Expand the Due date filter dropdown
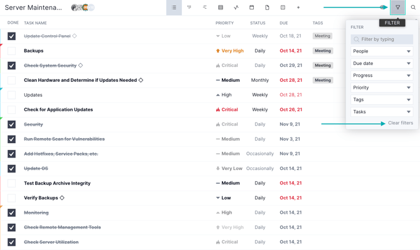 382,63
